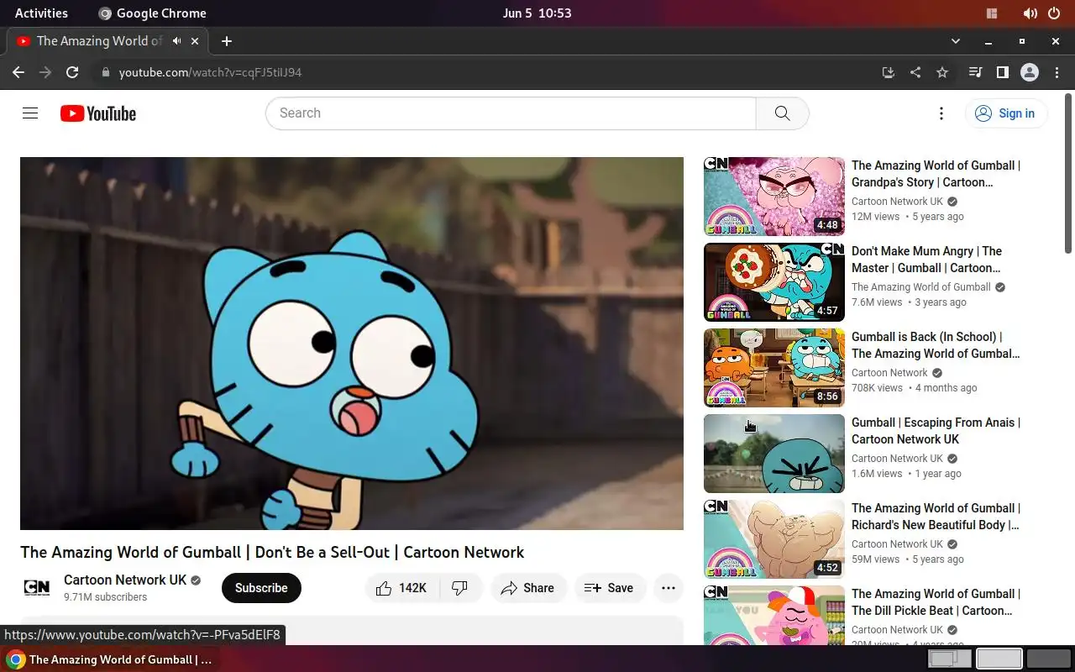Share this page from address bar
1075x672 pixels.
click(915, 72)
